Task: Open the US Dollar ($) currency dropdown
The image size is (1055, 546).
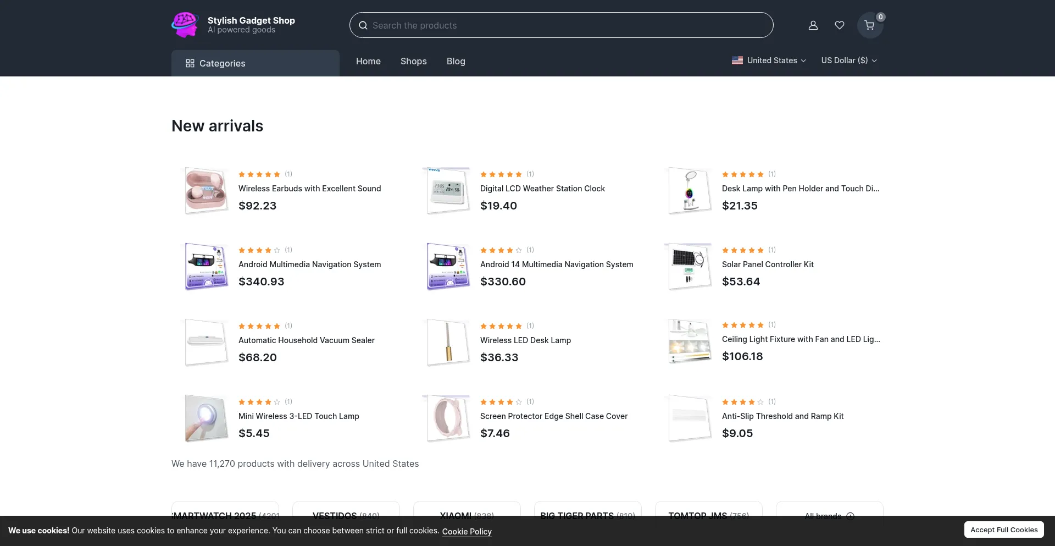Action: (x=849, y=60)
